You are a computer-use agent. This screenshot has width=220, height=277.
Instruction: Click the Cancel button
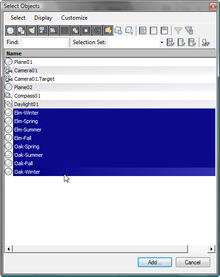pyautogui.click(x=193, y=262)
